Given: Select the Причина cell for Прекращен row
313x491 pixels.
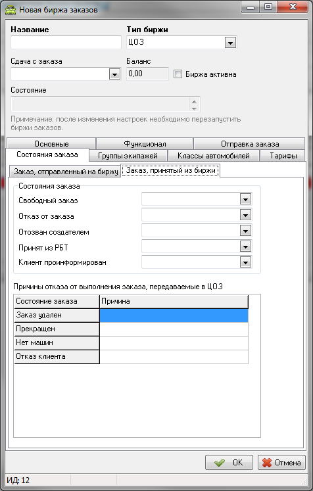Looking at the screenshot, I should tap(174, 329).
